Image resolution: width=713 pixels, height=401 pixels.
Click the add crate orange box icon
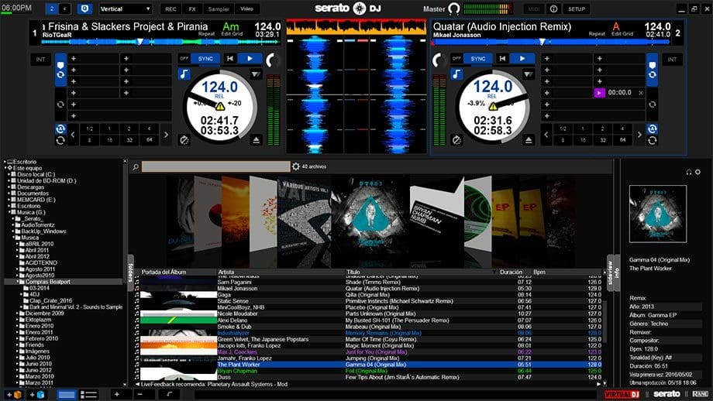click(x=14, y=395)
